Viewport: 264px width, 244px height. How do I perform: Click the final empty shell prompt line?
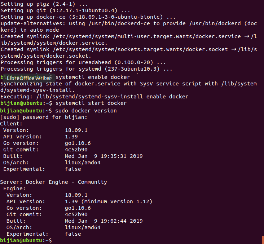(x=27, y=240)
